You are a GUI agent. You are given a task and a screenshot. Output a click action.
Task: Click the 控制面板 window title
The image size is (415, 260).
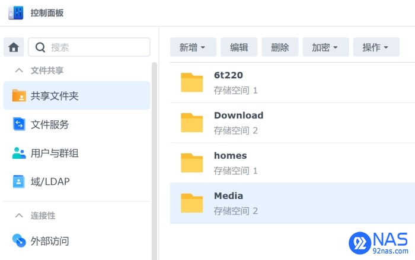point(47,13)
